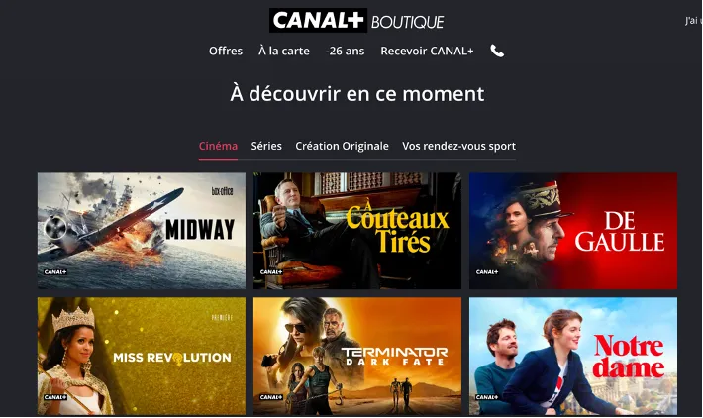Open À la carte menu item
The width and height of the screenshot is (703, 418).
point(284,52)
